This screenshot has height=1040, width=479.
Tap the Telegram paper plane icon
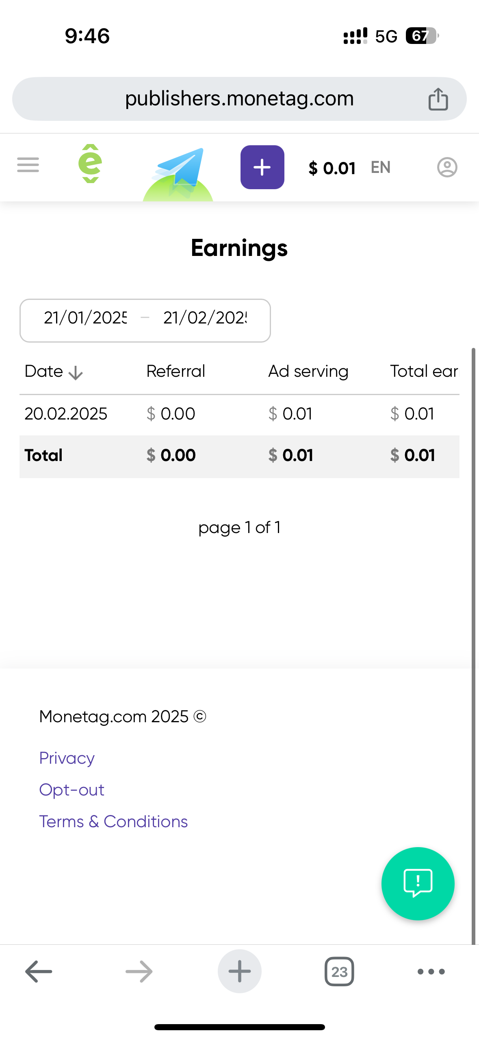[x=179, y=171]
